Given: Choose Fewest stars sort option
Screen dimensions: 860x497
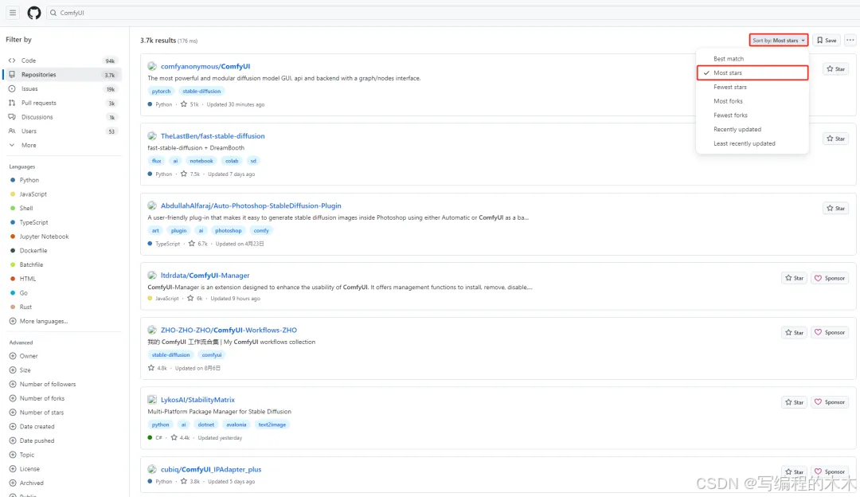Looking at the screenshot, I should pos(752,88).
